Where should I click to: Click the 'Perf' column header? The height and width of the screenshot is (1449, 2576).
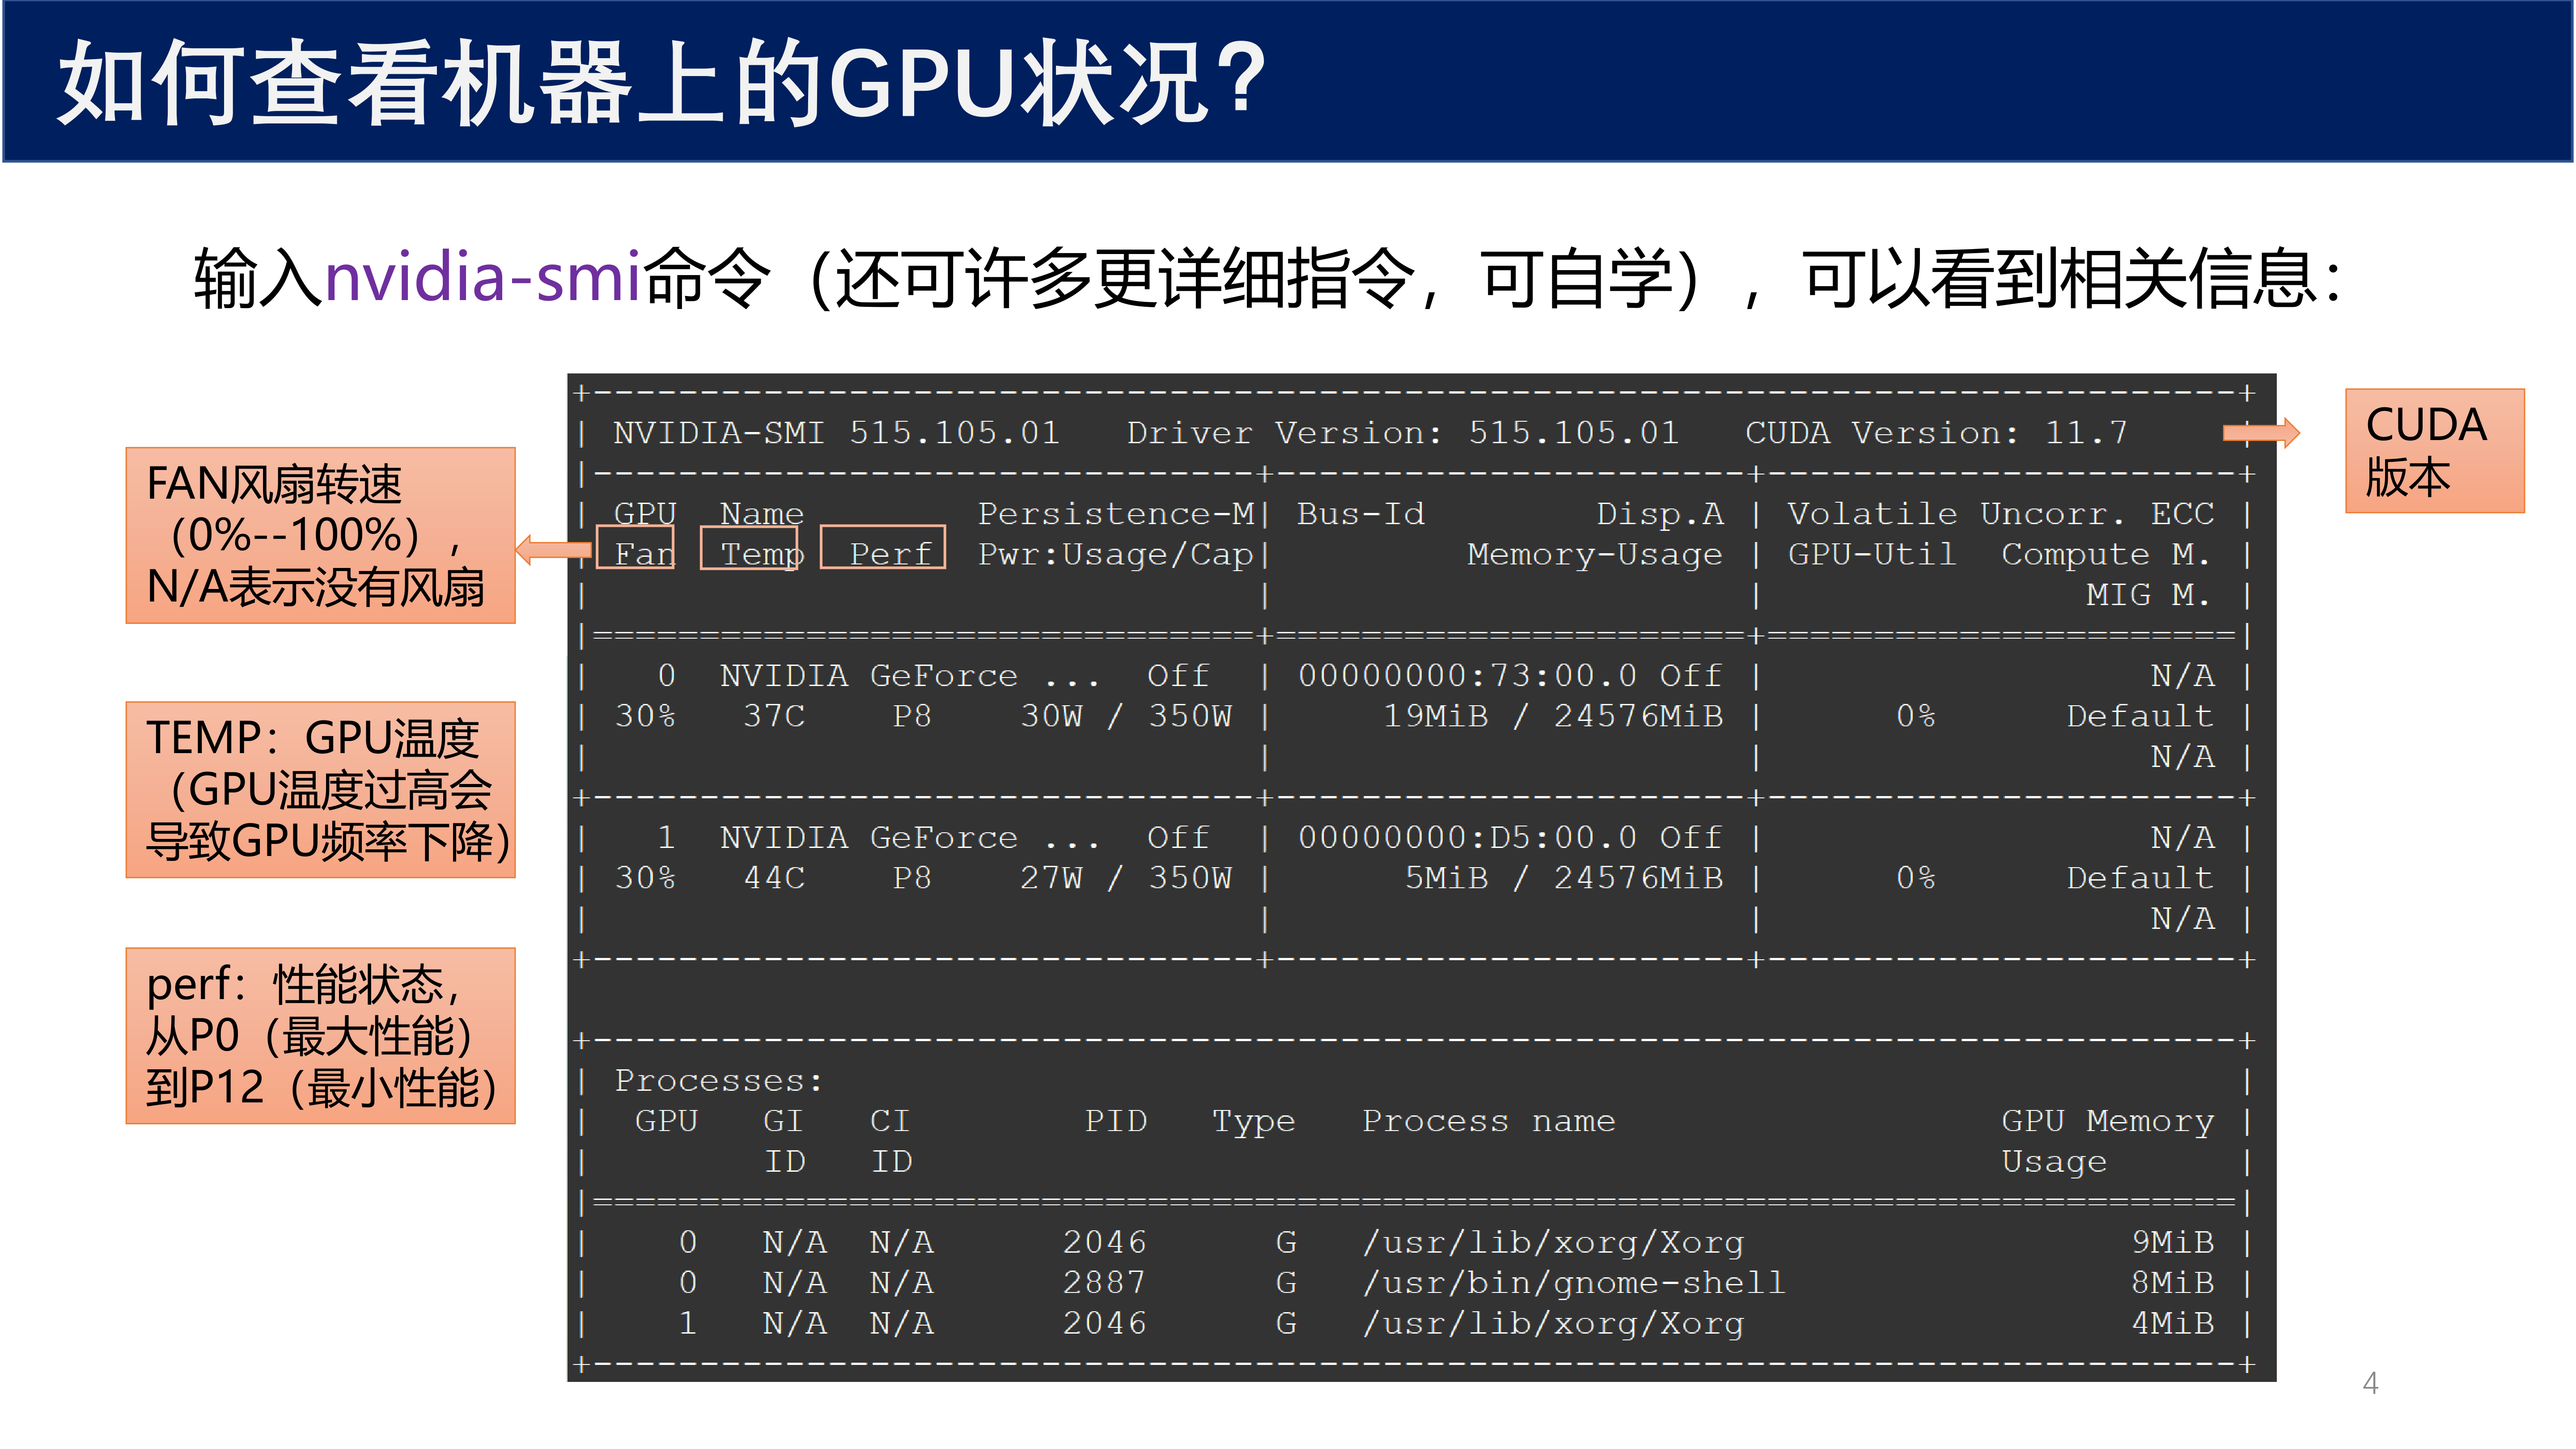click(x=883, y=548)
